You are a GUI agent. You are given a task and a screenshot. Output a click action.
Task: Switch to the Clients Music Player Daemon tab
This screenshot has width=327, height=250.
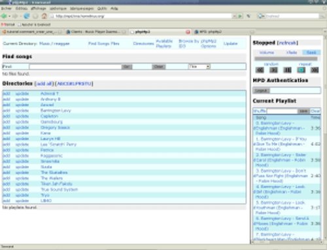click(96, 32)
